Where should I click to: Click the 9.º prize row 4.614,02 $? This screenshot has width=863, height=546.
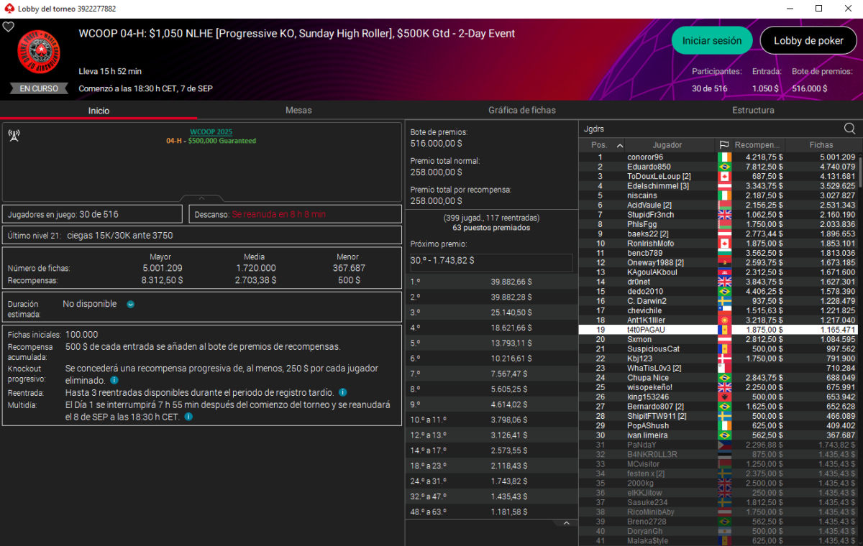coord(491,404)
